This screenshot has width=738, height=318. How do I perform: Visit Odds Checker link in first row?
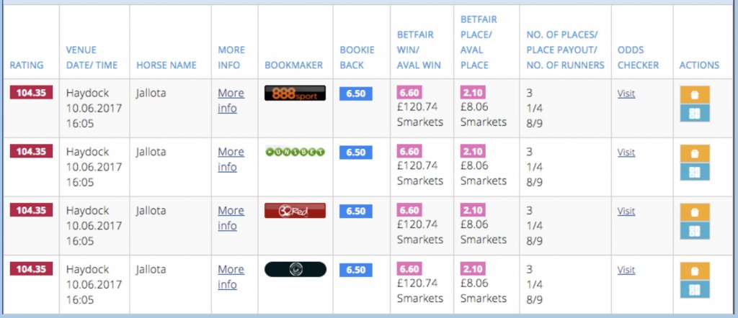(x=626, y=94)
